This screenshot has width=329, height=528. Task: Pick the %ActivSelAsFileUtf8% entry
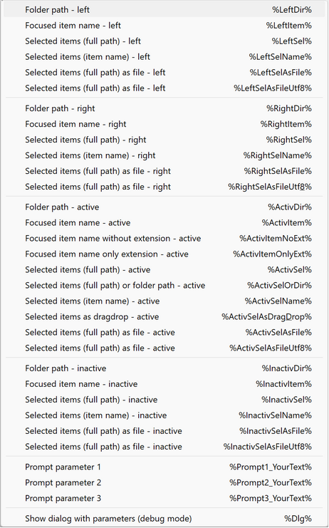tap(164, 348)
